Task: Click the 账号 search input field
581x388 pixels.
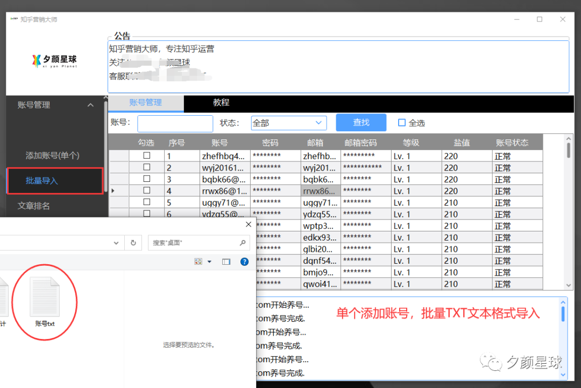Action: 175,124
